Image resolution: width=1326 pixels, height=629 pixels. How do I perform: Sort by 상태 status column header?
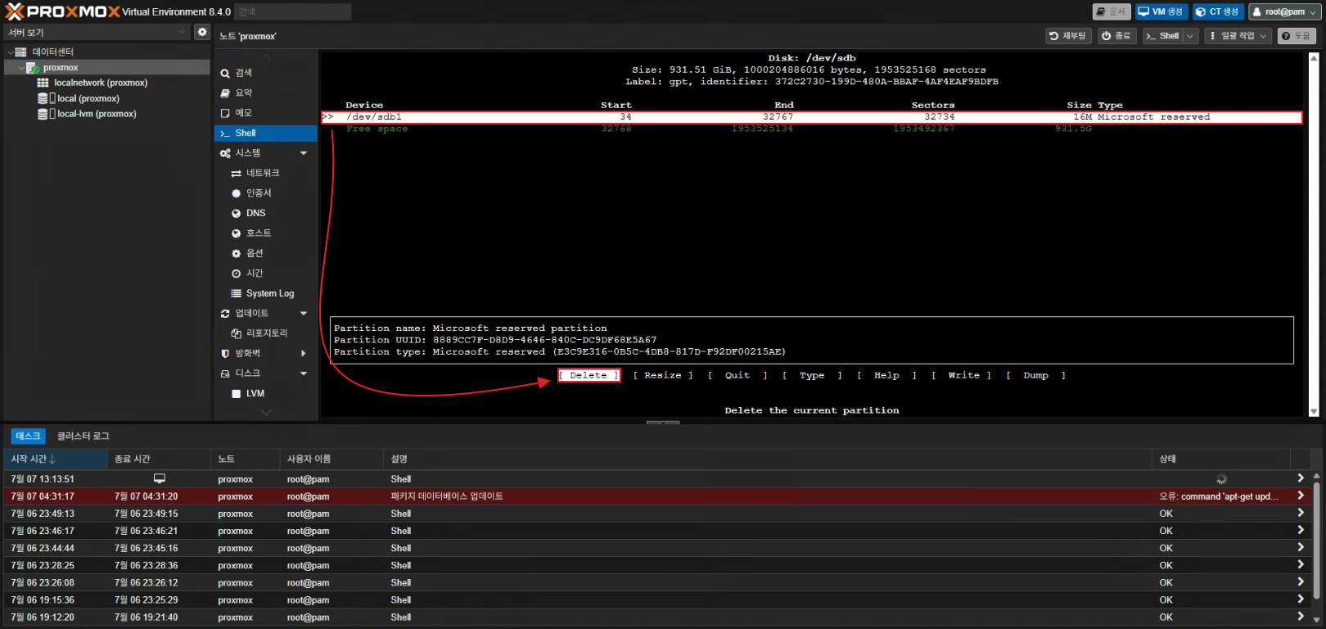click(1220, 459)
